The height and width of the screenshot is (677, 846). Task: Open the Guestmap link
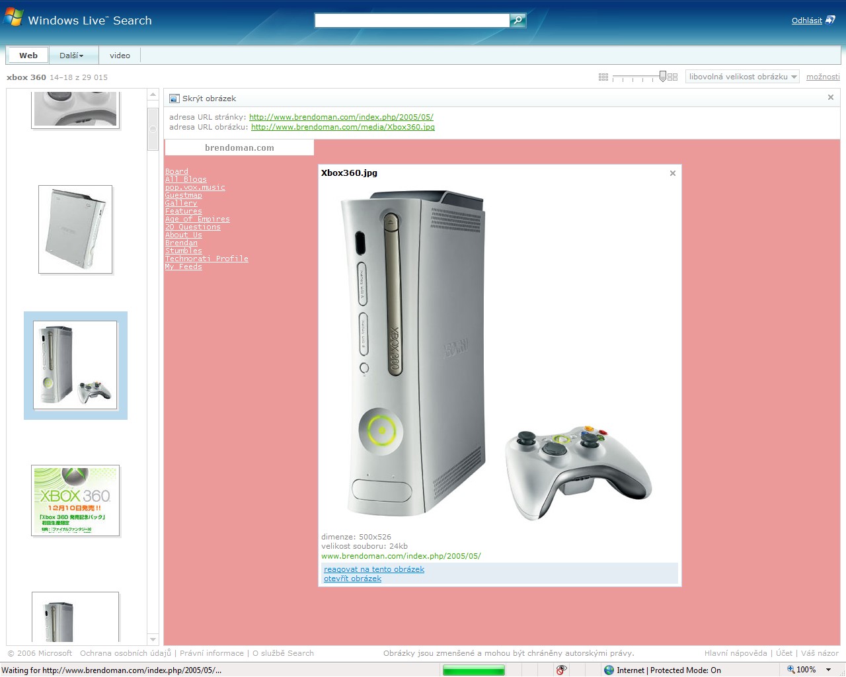click(184, 195)
